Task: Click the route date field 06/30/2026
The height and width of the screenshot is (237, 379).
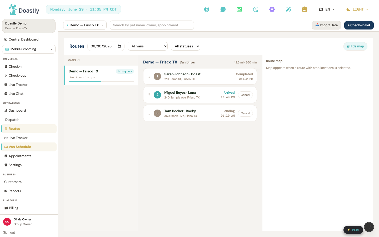Action: click(106, 46)
